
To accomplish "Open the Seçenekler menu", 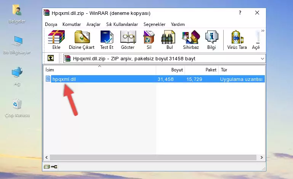I will pyautogui.click(x=154, y=24).
